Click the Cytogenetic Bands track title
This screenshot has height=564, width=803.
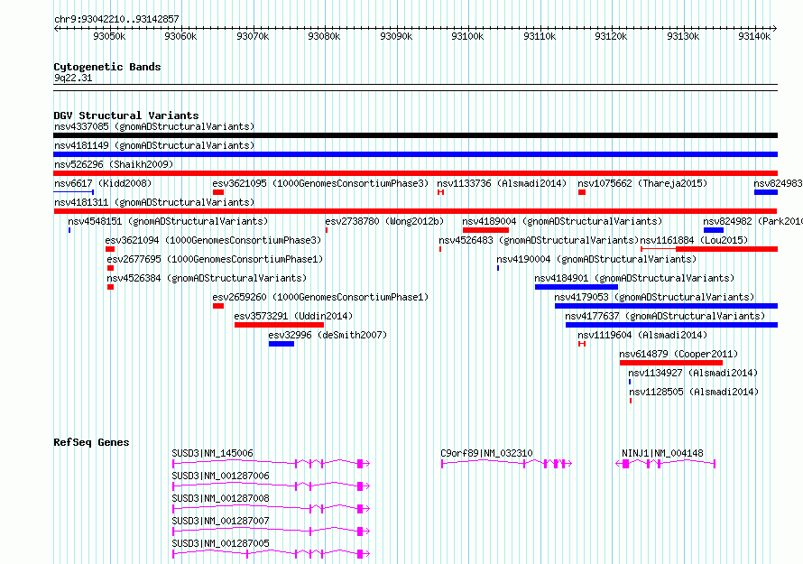107,67
